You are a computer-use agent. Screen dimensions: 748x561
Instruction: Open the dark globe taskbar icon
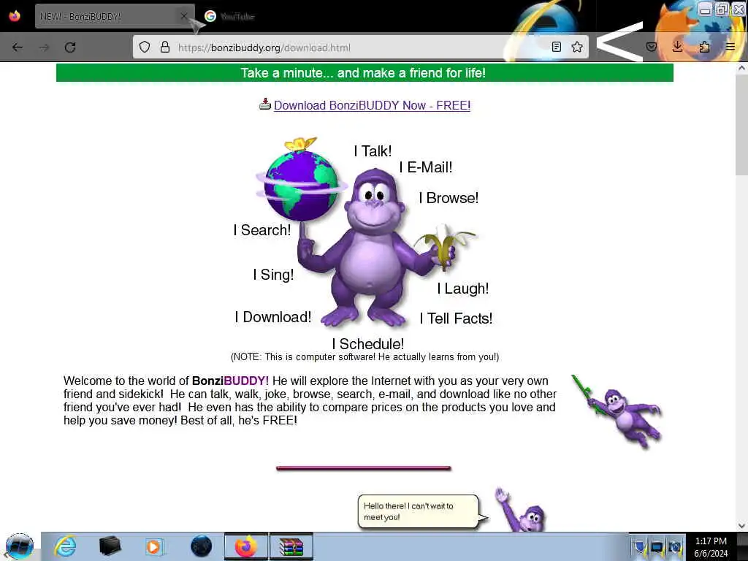coord(201,546)
